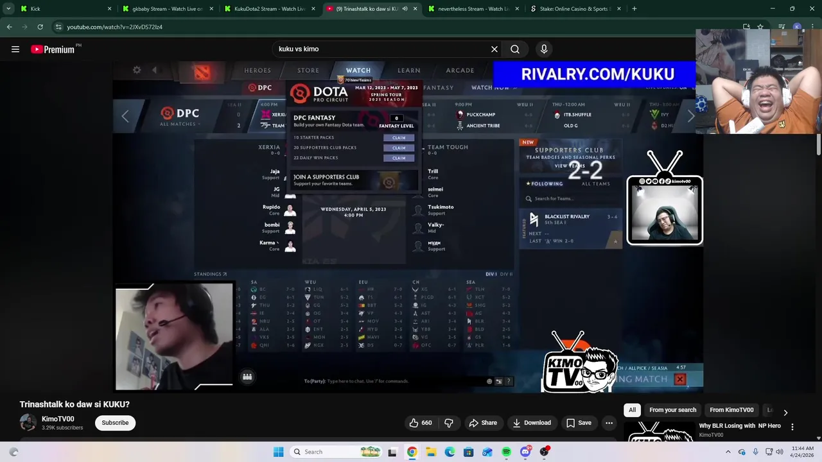
Task: Open Task View on the taskbar
Action: click(x=392, y=452)
